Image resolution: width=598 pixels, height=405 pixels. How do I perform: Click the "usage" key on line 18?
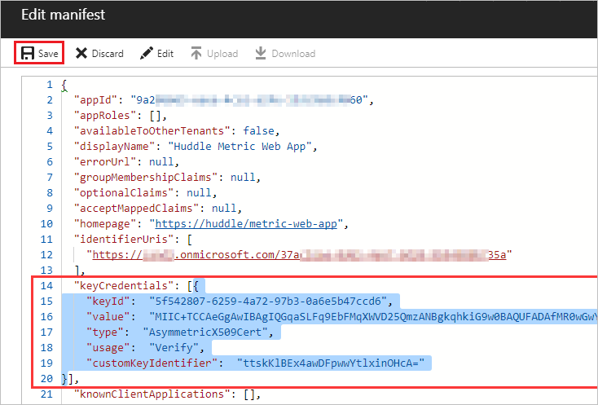pos(108,347)
